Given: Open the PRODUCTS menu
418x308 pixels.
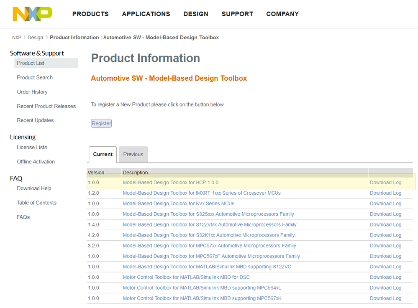Looking at the screenshot, I should point(90,14).
